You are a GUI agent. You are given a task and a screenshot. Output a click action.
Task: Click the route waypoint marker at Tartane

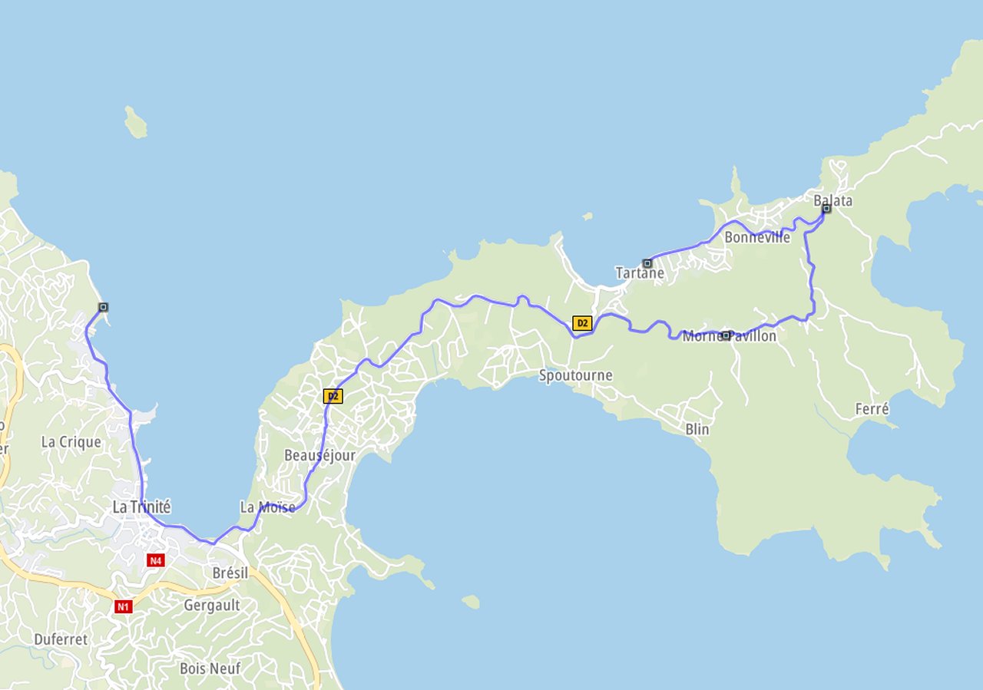click(x=647, y=263)
